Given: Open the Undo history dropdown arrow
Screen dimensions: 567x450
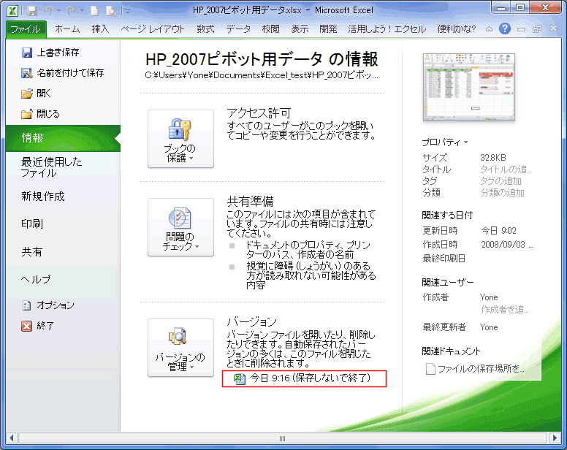Looking at the screenshot, I should pos(58,11).
